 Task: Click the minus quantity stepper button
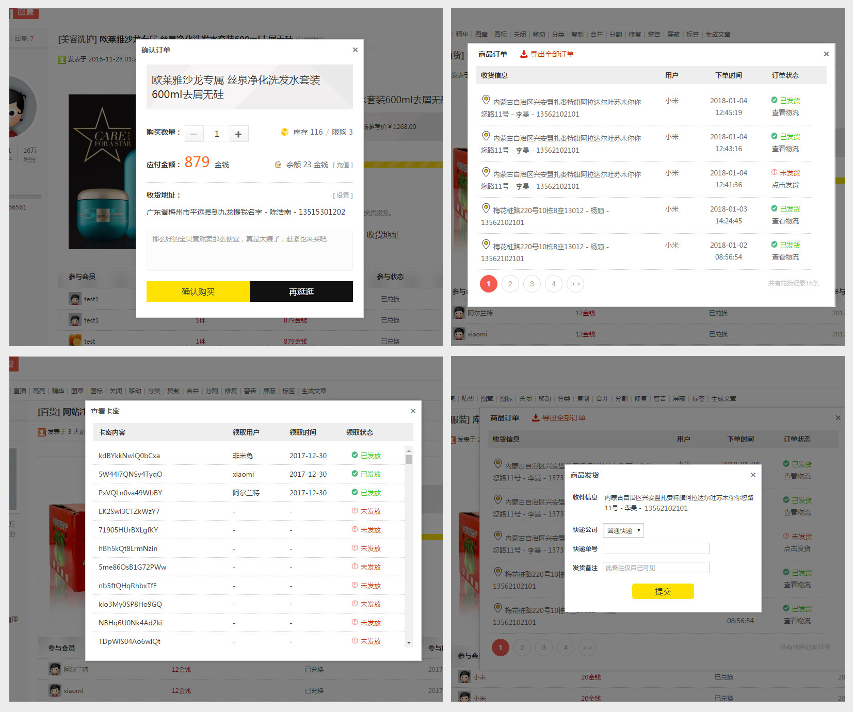194,134
